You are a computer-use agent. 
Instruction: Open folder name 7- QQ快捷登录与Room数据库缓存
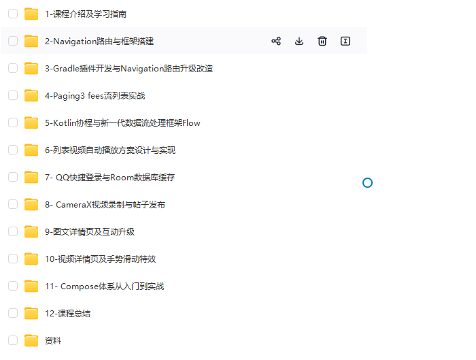point(109,178)
